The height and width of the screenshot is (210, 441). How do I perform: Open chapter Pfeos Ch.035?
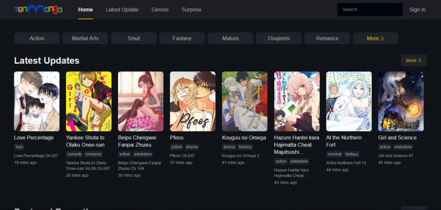(x=182, y=156)
